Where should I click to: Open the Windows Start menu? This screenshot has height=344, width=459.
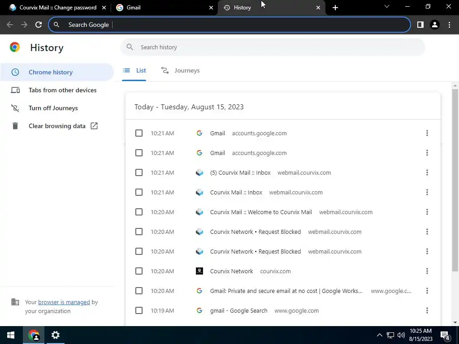(x=11, y=335)
